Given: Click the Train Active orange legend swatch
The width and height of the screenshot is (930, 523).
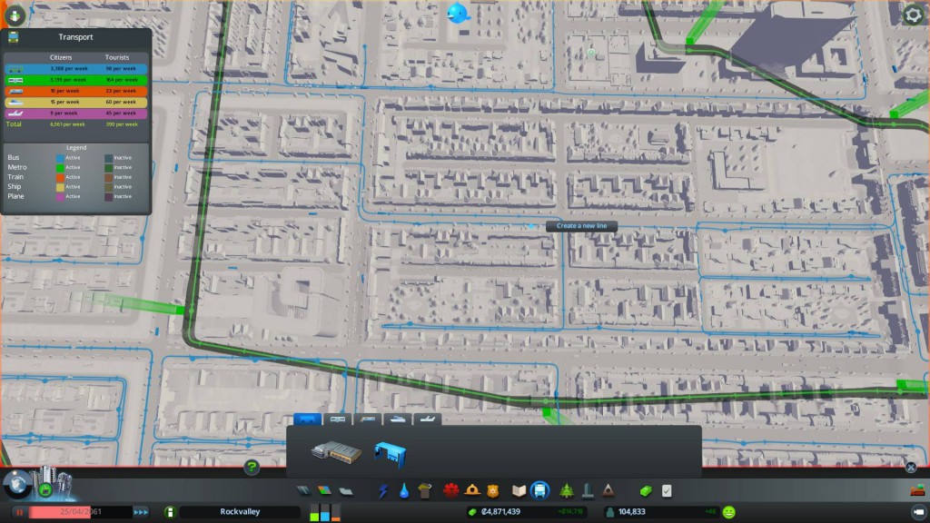Looking at the screenshot, I should pyautogui.click(x=60, y=177).
